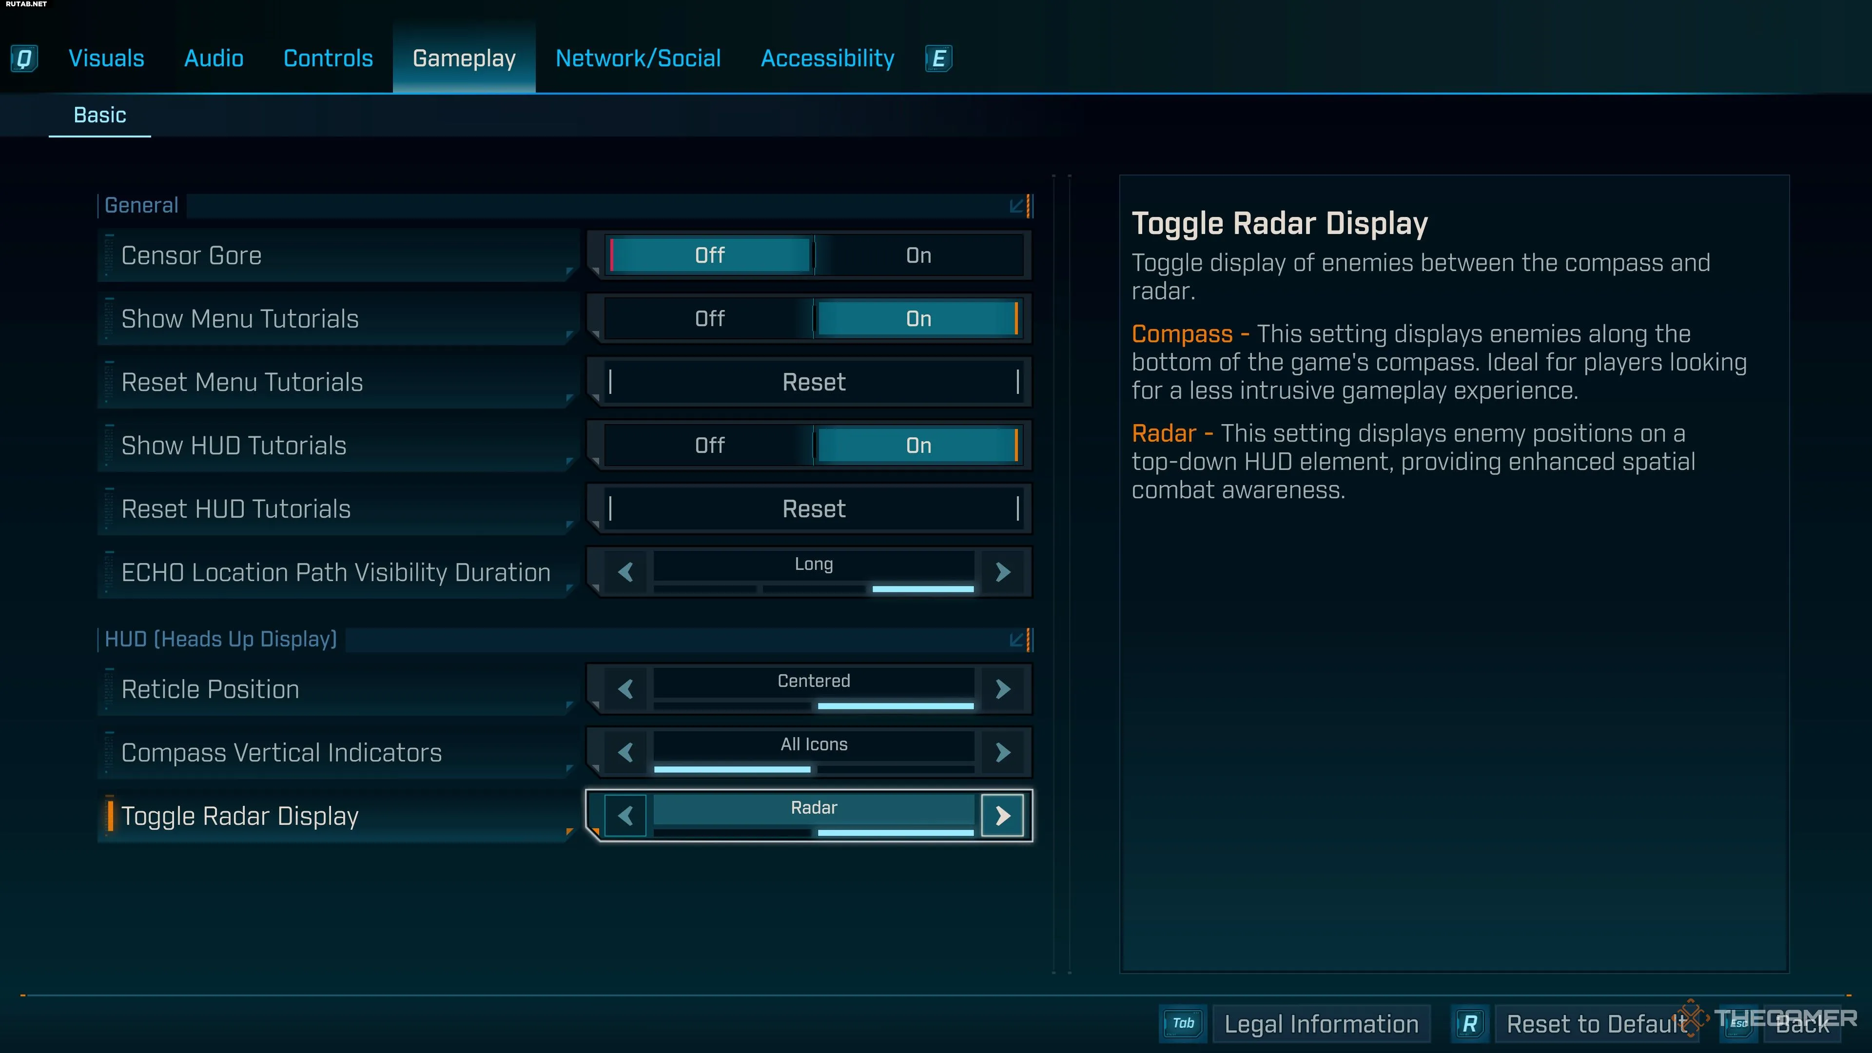
Task: Click right arrow for Toggle Radar Display
Action: (x=1002, y=816)
